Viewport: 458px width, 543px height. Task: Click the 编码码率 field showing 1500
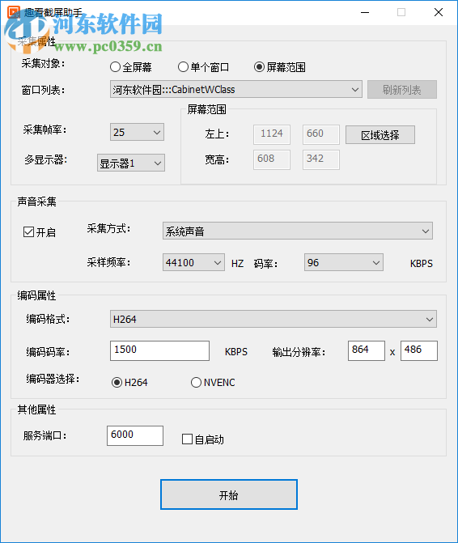click(x=159, y=350)
